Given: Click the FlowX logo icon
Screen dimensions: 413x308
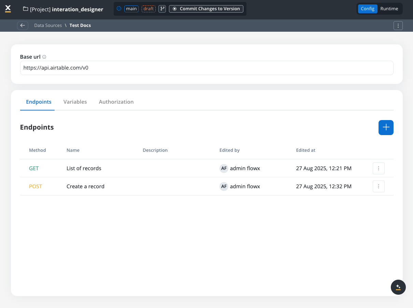Looking at the screenshot, I should [x=8, y=9].
